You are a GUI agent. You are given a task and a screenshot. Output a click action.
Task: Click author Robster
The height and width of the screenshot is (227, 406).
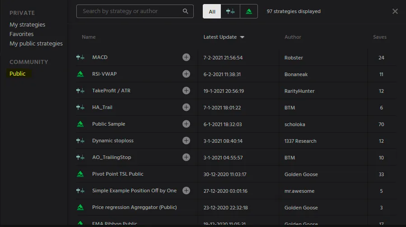coord(294,58)
